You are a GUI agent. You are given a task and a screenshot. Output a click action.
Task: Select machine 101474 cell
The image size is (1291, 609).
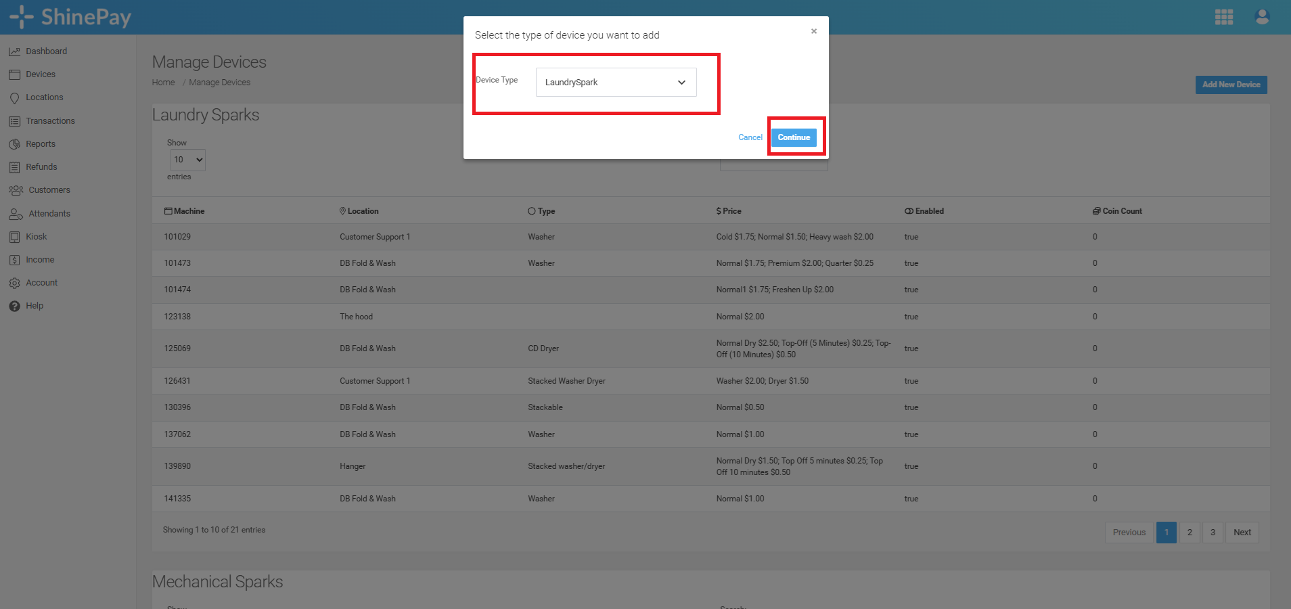[177, 290]
